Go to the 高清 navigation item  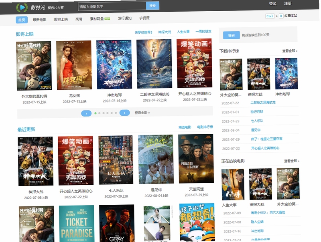coord(79,19)
